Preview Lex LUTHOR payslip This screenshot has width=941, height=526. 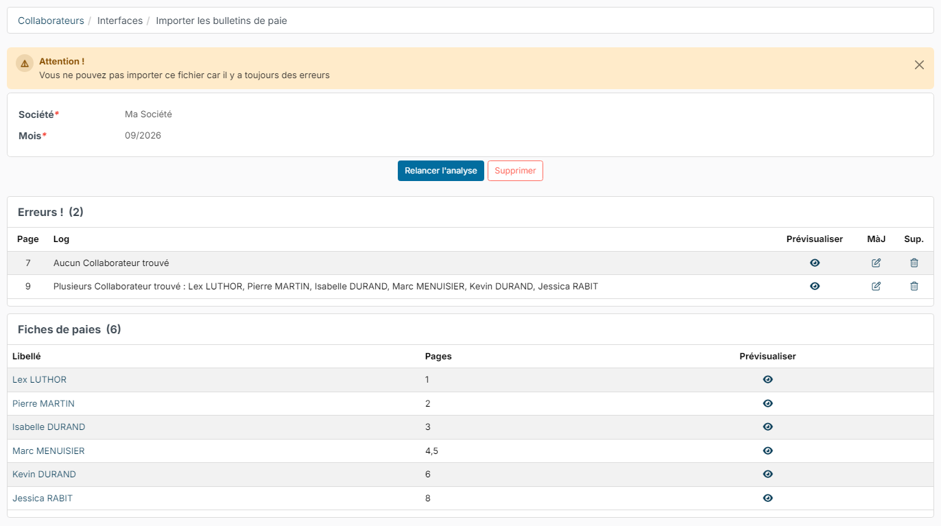coord(767,379)
